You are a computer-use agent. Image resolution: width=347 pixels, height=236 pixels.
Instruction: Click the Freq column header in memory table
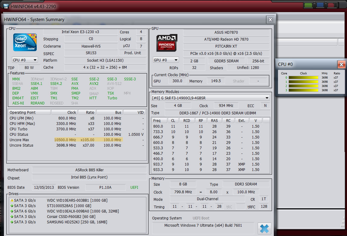click(x=159, y=120)
